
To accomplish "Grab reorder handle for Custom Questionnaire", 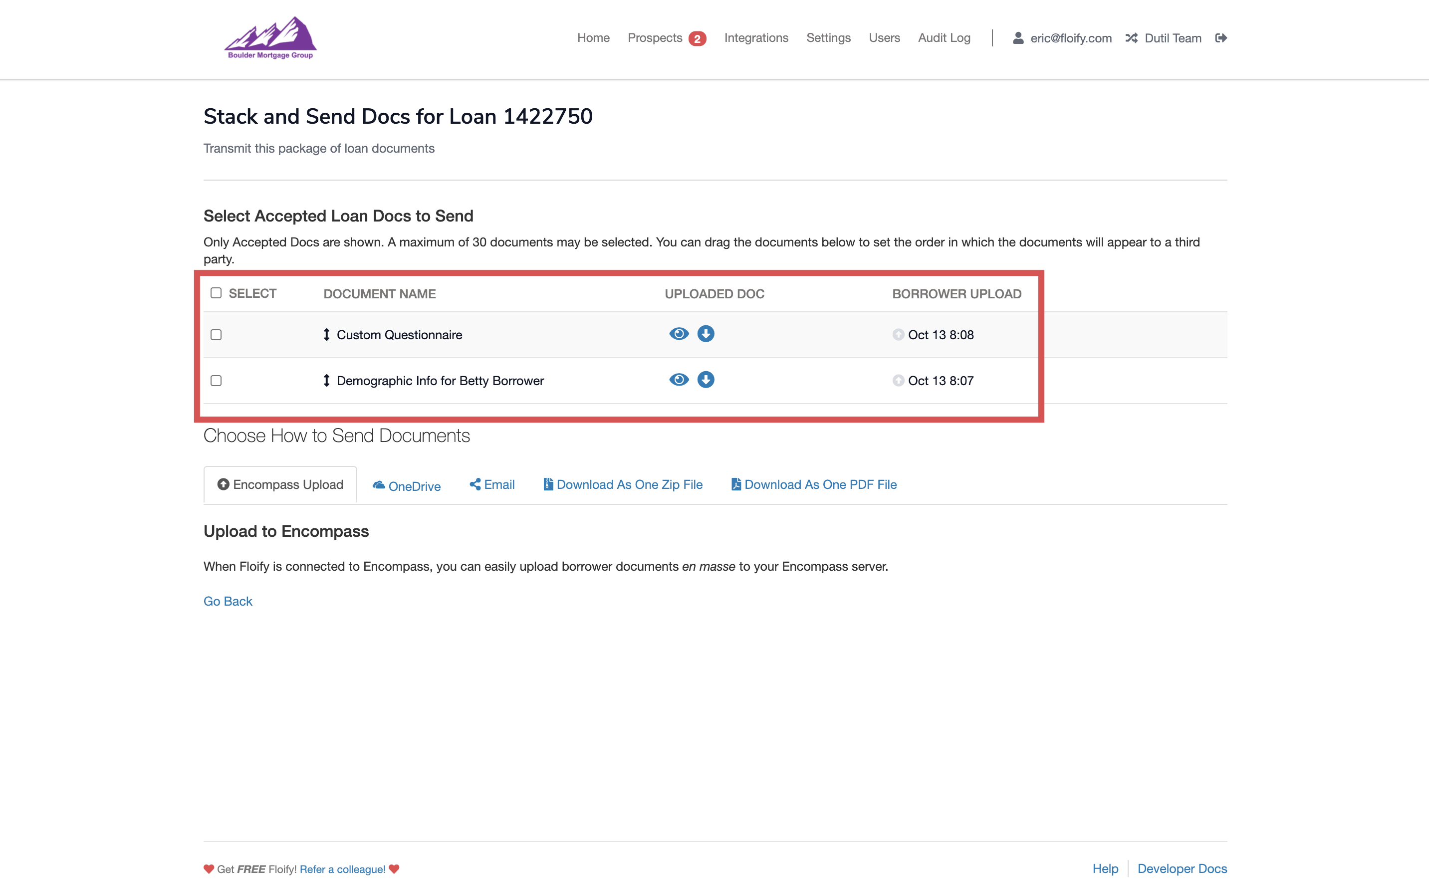I will pyautogui.click(x=326, y=334).
